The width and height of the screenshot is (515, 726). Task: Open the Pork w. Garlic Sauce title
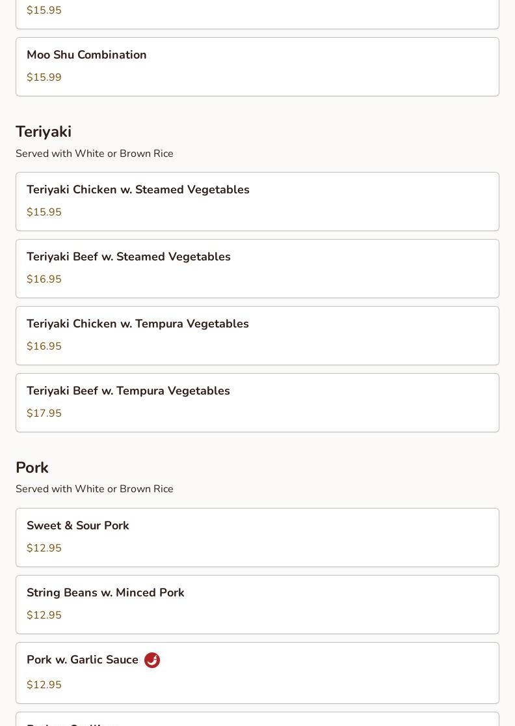click(x=83, y=660)
